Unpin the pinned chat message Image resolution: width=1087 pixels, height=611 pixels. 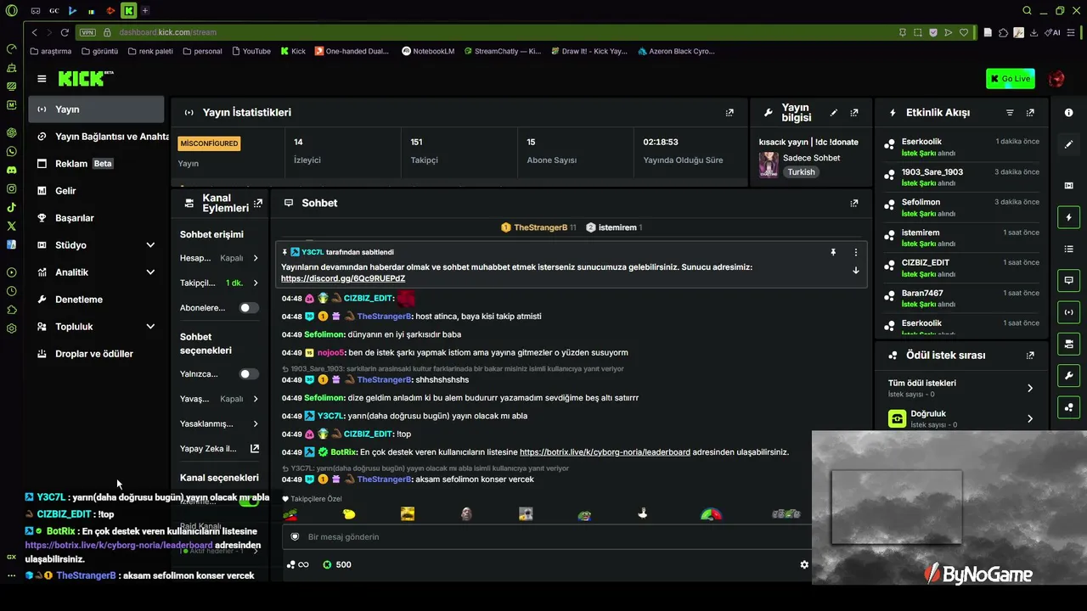coord(833,252)
